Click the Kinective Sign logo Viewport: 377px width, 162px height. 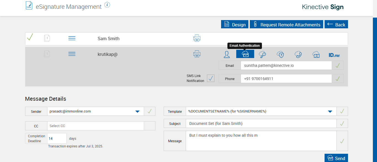point(323,7)
